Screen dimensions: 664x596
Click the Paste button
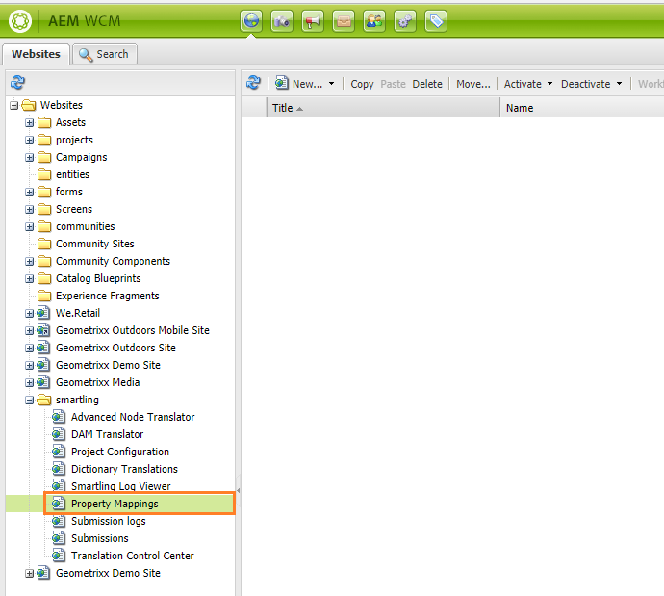tap(393, 84)
